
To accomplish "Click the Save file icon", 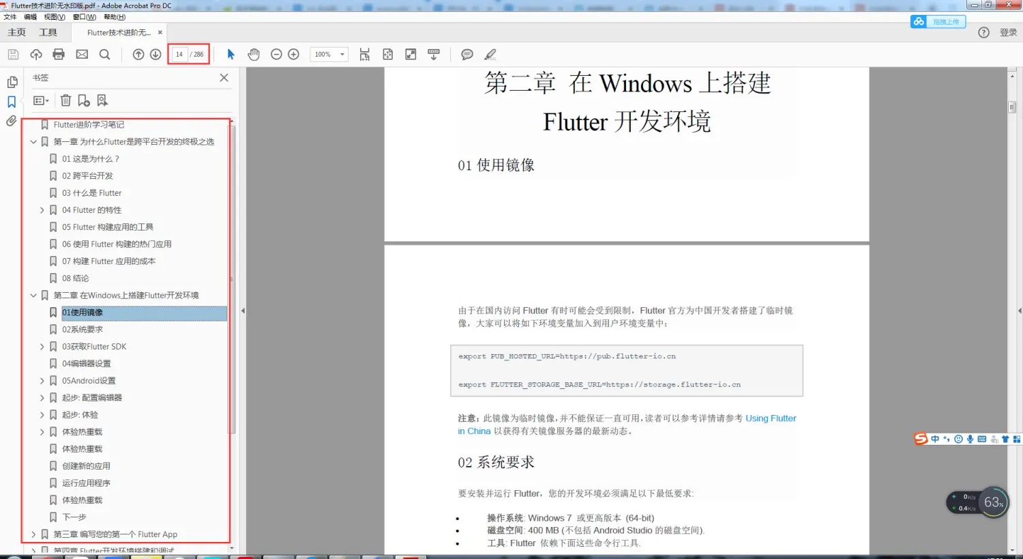I will click(13, 55).
